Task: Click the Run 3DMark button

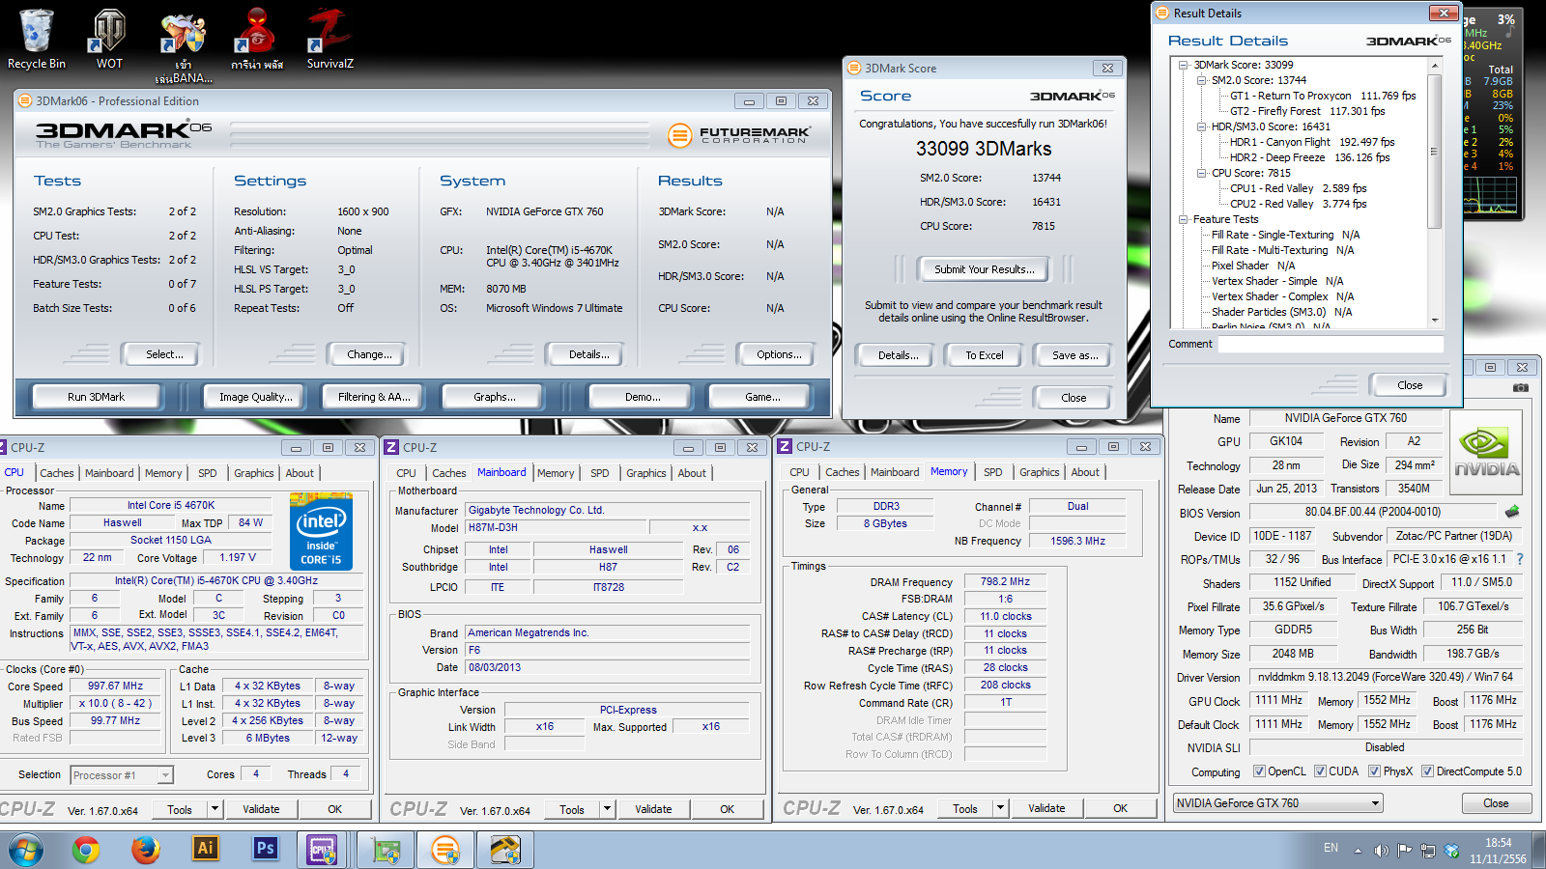Action: tap(96, 397)
